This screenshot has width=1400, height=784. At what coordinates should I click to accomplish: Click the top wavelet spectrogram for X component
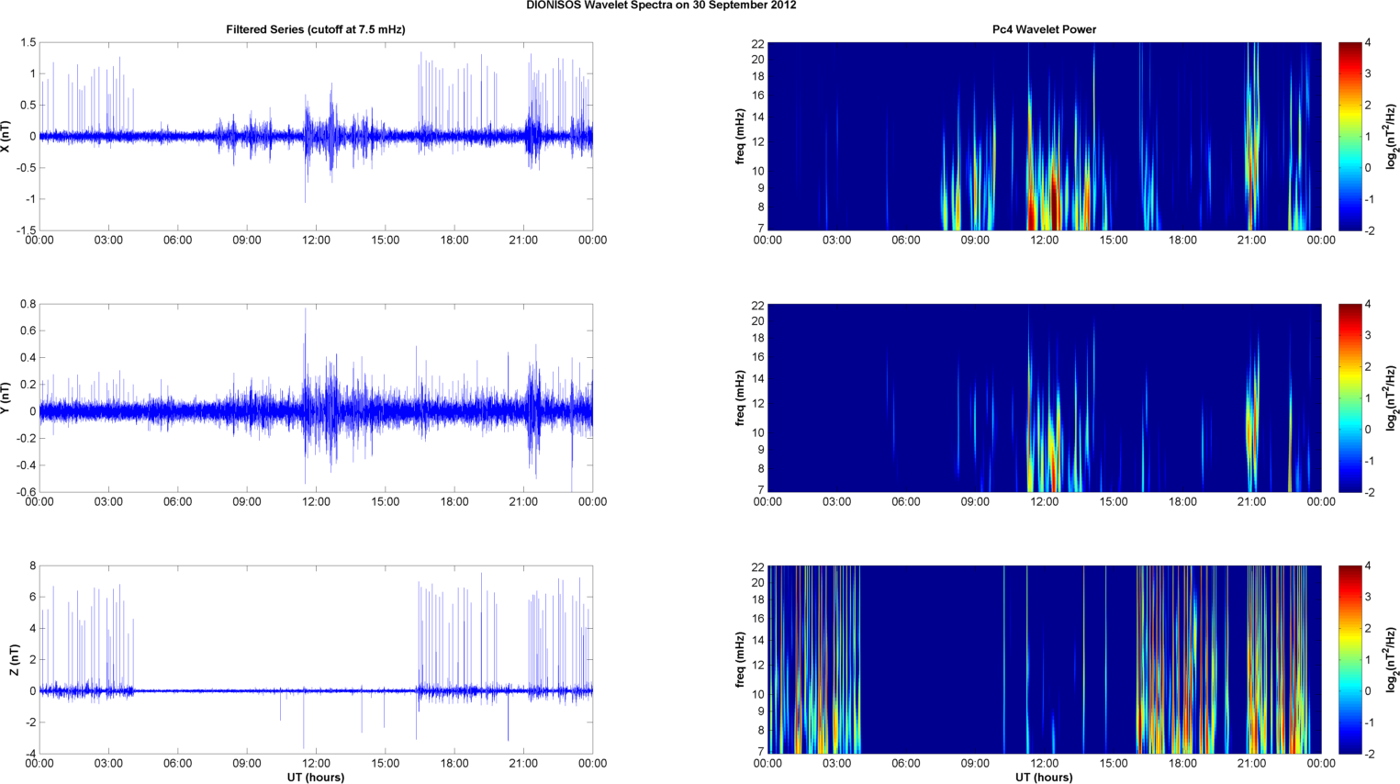[x=1044, y=136]
